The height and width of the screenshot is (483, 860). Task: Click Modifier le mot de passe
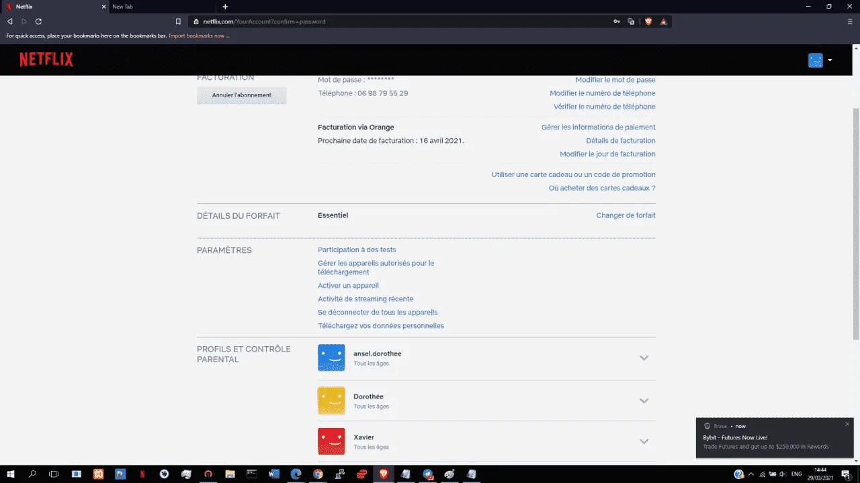pos(615,80)
